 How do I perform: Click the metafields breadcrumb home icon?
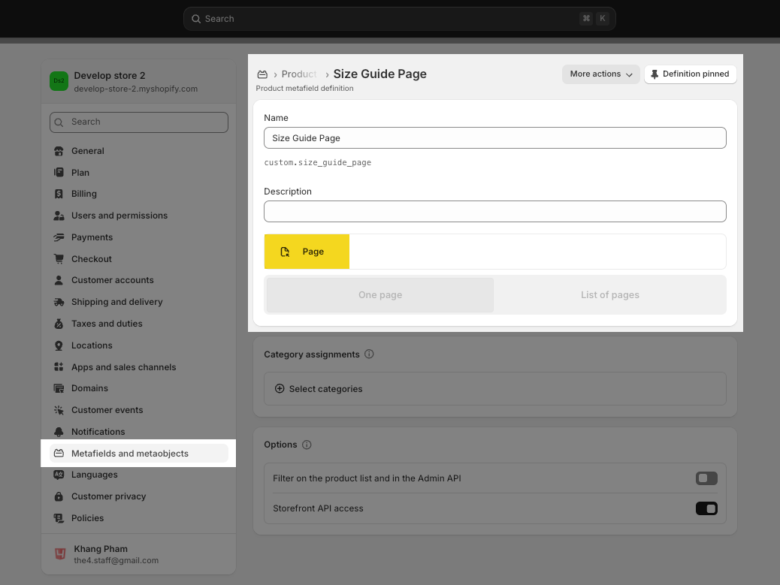pyautogui.click(x=262, y=74)
